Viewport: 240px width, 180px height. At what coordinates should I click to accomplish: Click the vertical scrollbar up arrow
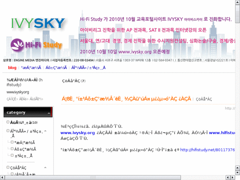[237, 2]
